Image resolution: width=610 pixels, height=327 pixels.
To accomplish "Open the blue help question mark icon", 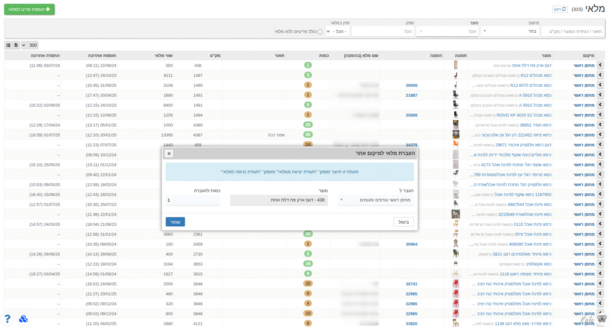I will (7, 319).
